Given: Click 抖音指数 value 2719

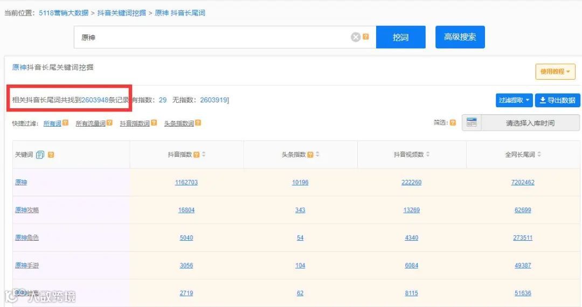Looking at the screenshot, I should 186,293.
